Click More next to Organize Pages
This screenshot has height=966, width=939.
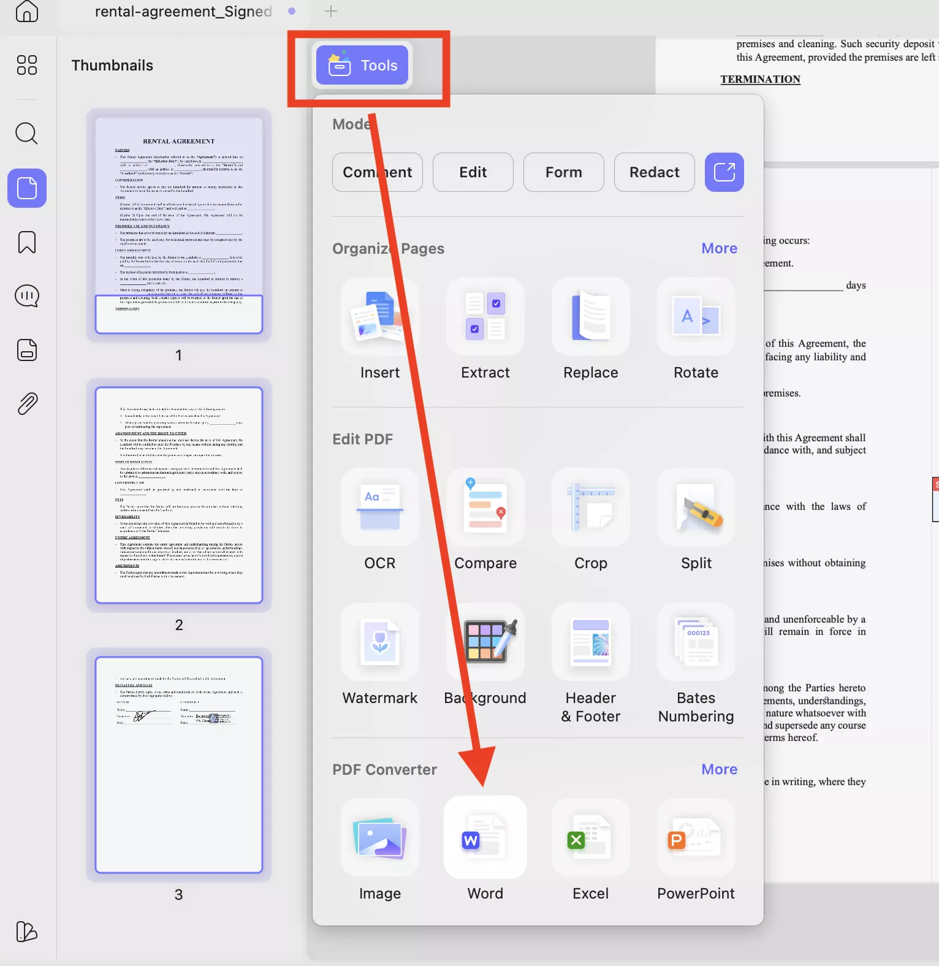pyautogui.click(x=720, y=248)
